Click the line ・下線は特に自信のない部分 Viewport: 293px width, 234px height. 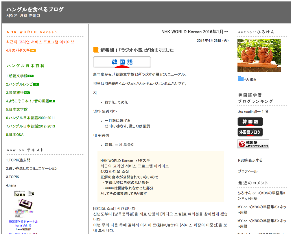(126, 183)
